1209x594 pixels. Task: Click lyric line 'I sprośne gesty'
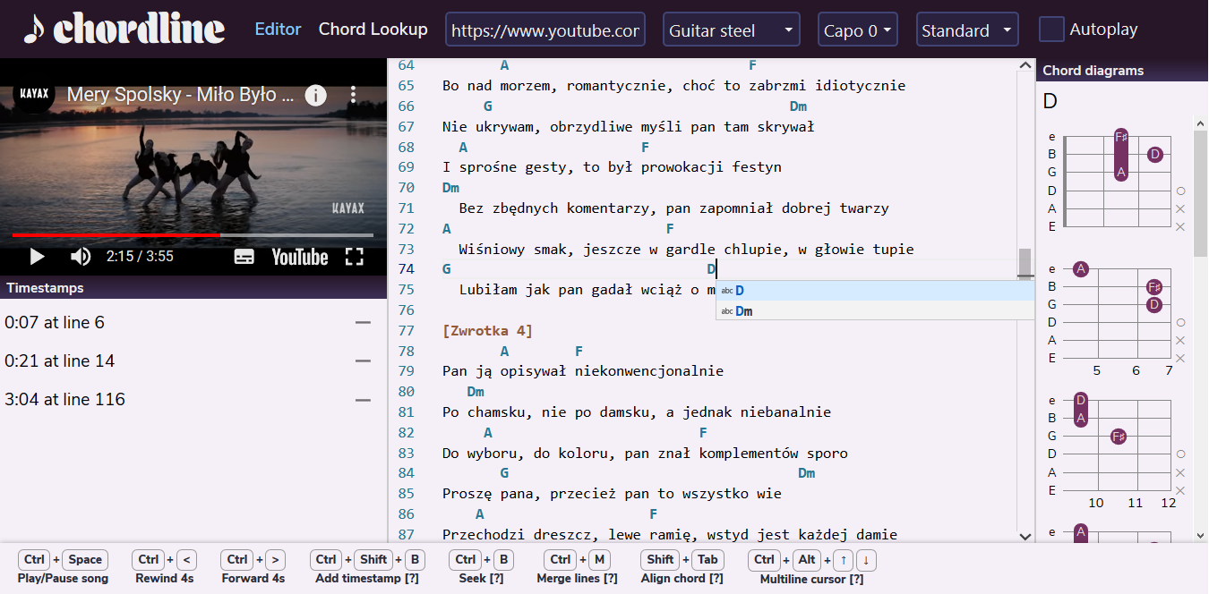click(x=612, y=167)
